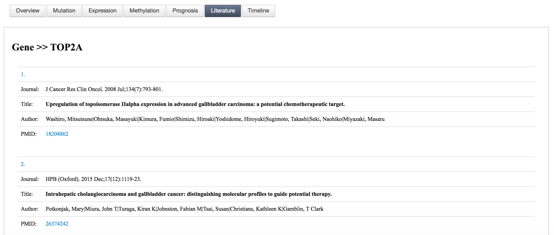
Task: Go to the Methylation tab
Action: tap(144, 11)
